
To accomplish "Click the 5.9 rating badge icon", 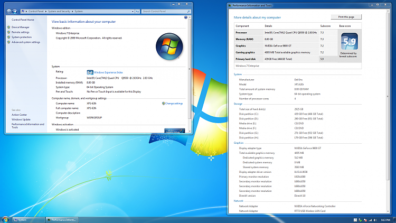I will coord(90,72).
